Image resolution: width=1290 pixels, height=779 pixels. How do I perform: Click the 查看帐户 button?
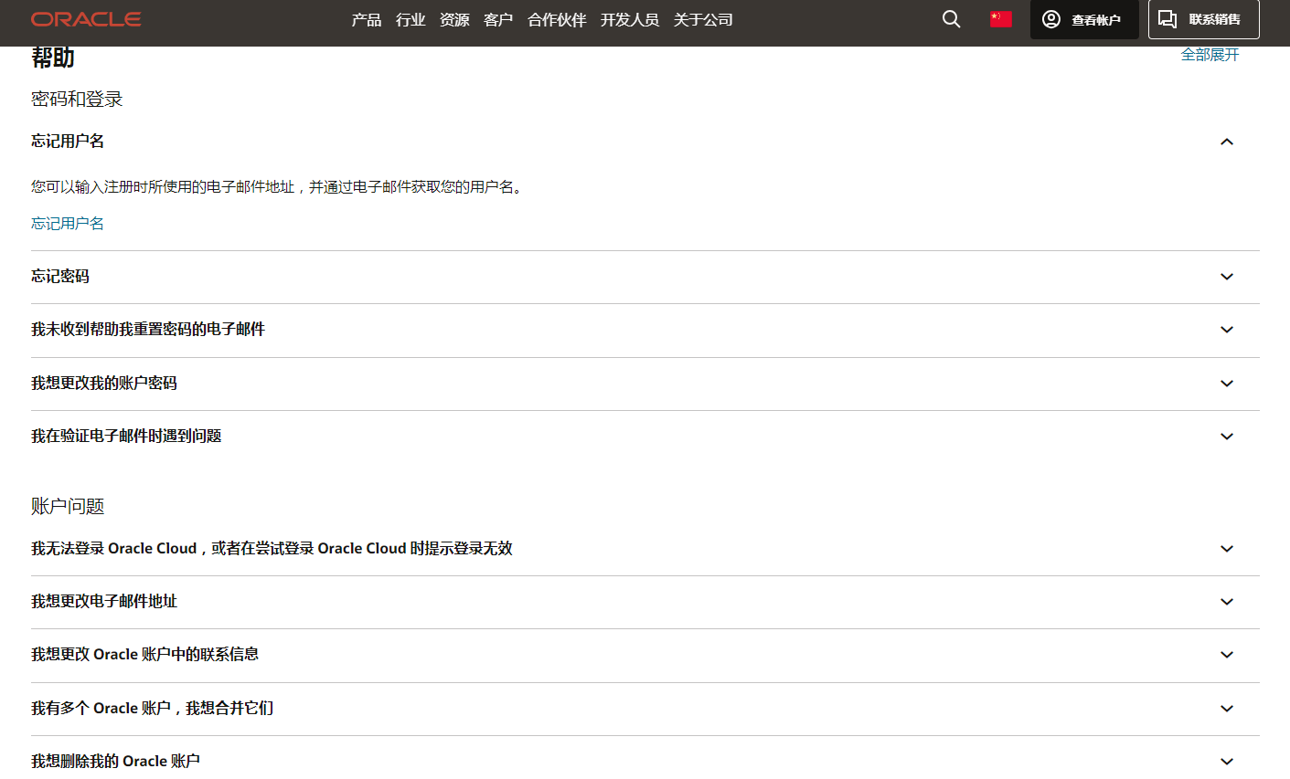click(x=1084, y=19)
